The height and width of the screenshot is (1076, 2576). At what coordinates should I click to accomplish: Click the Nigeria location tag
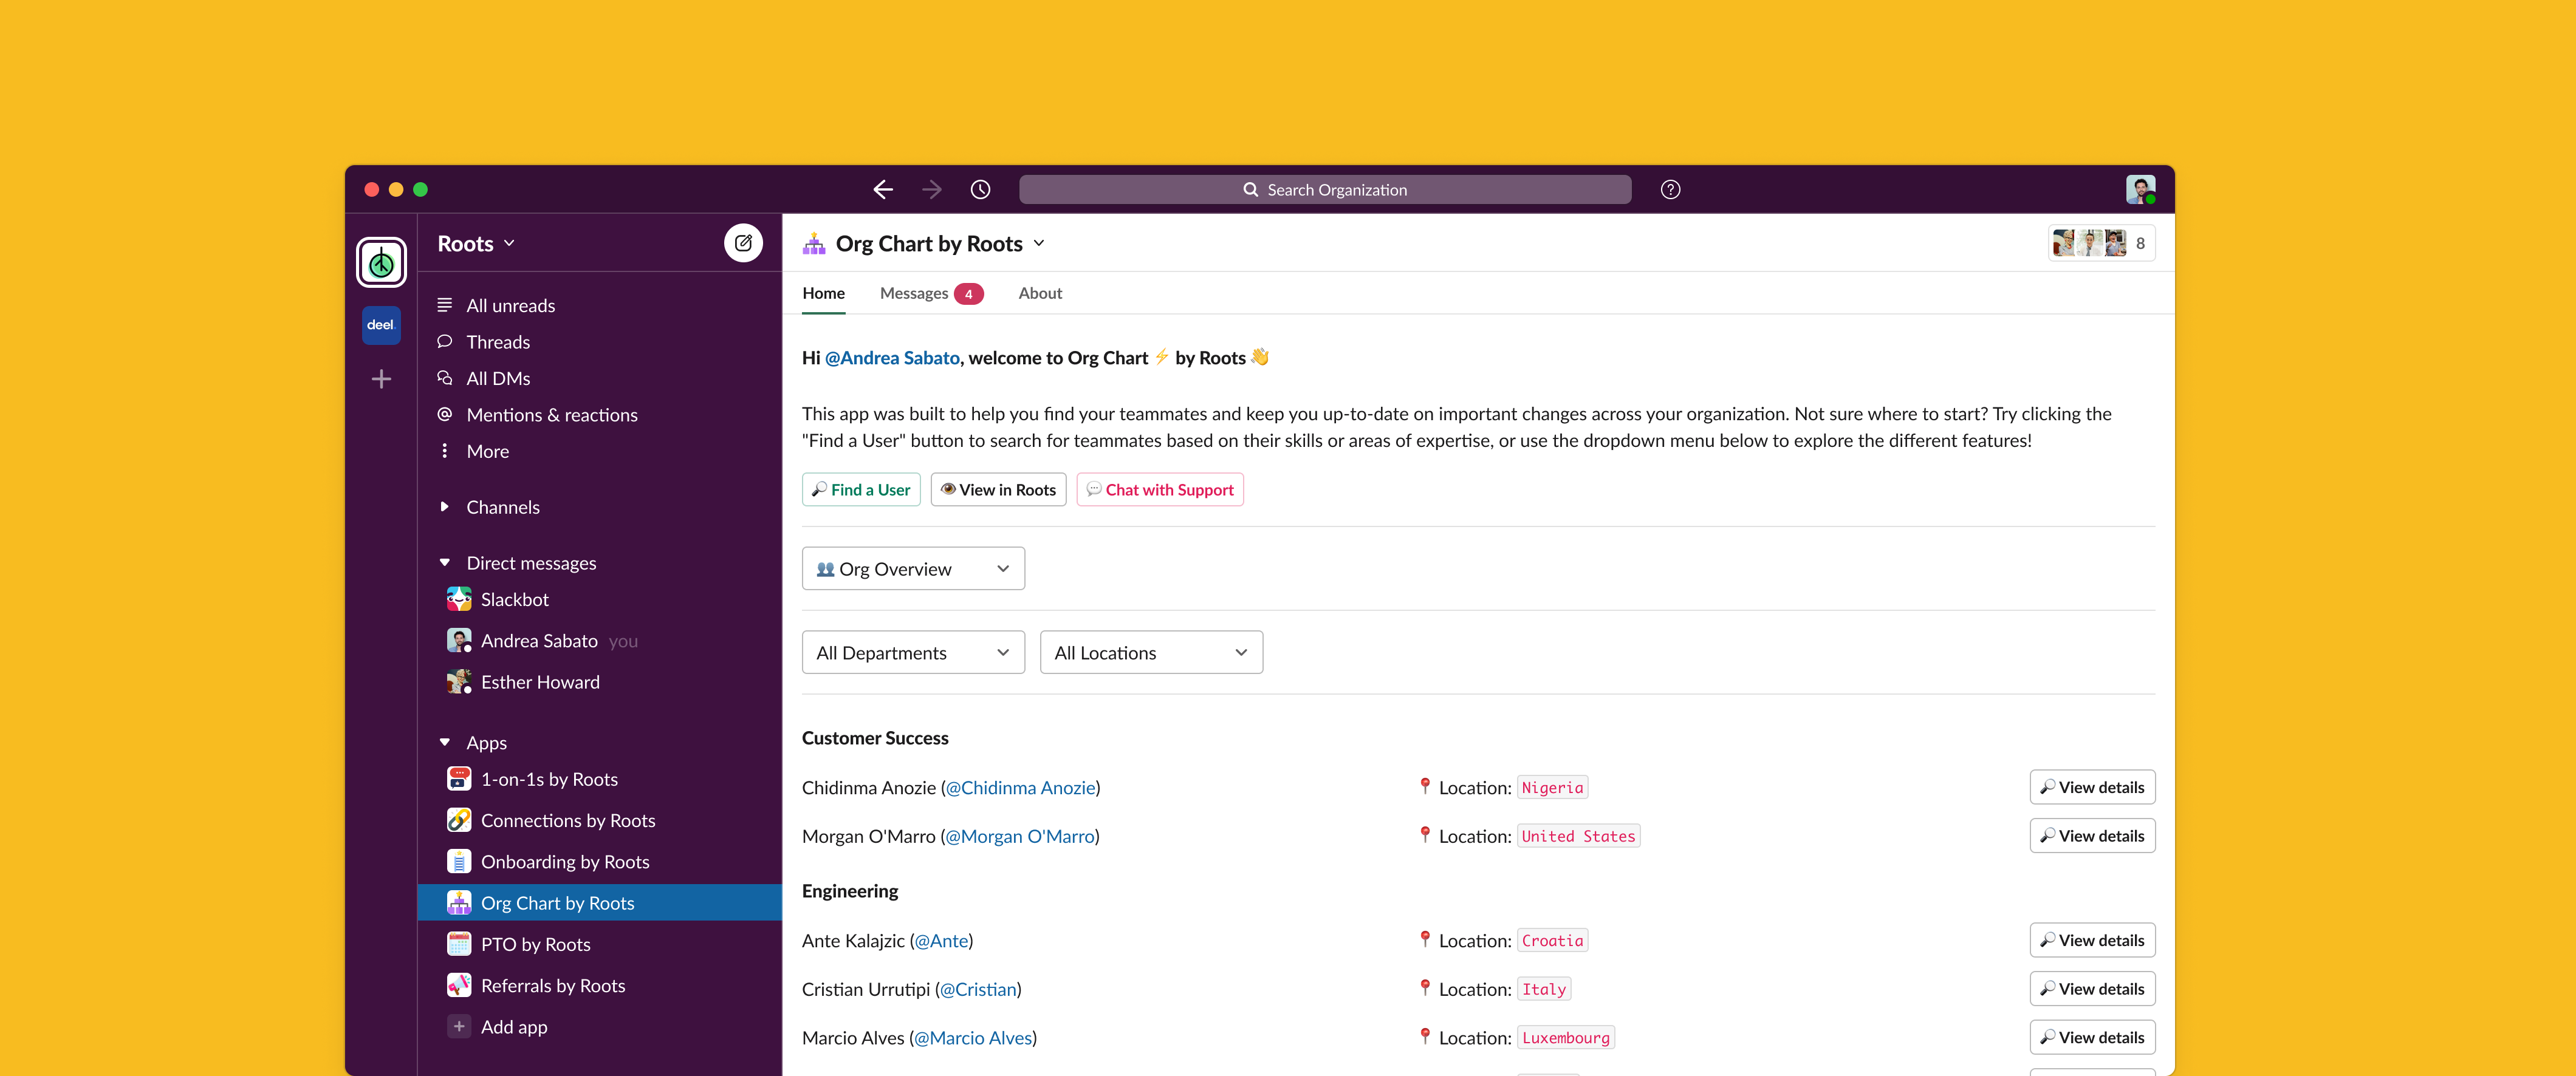click(x=1552, y=788)
